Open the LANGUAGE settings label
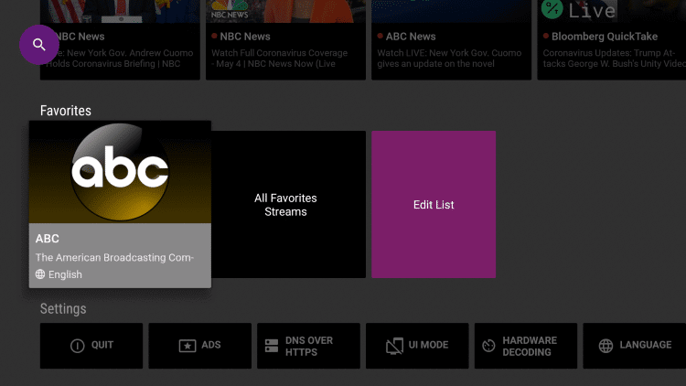This screenshot has height=386, width=686. 646,345
